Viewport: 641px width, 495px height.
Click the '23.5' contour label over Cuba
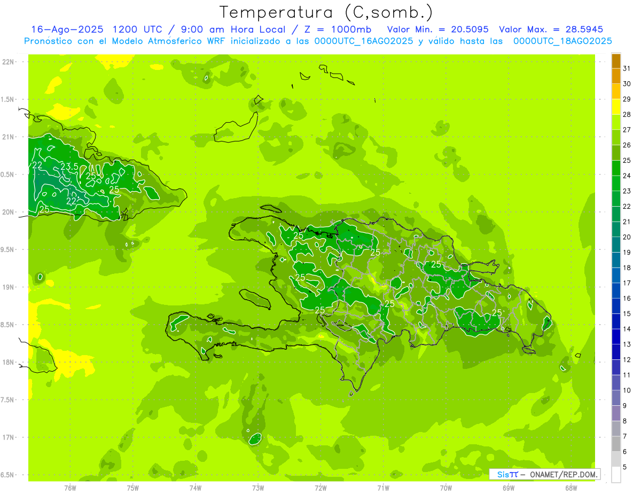[x=69, y=167]
